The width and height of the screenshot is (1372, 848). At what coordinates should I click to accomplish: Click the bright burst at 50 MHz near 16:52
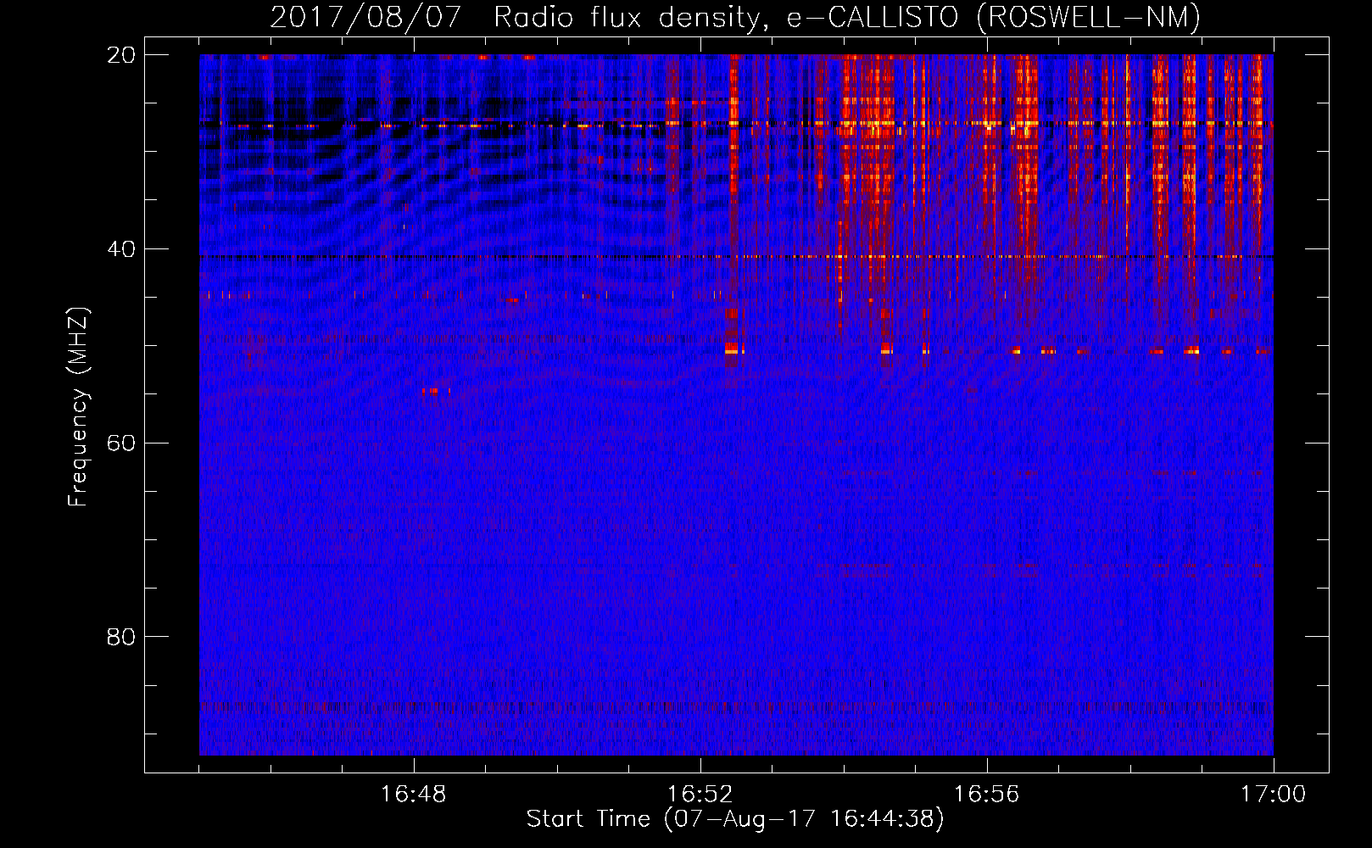tap(733, 349)
